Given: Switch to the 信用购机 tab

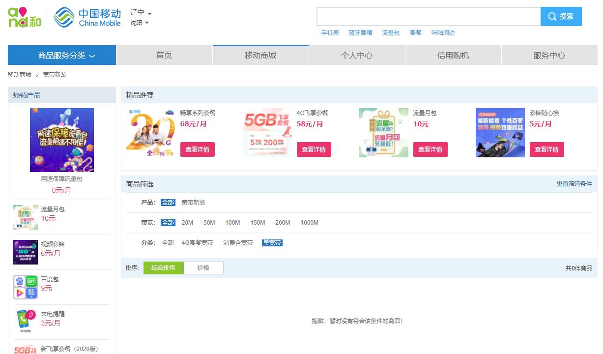Looking at the screenshot, I should tap(453, 55).
